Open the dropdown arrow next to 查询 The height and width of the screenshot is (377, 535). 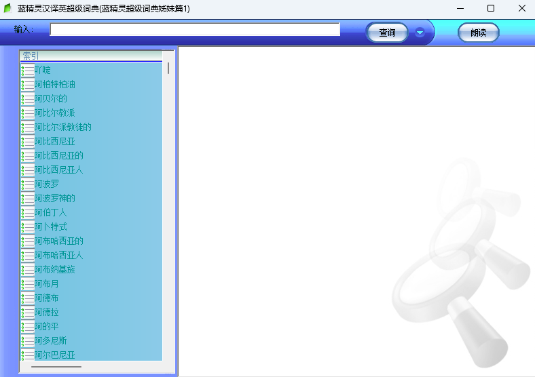click(x=420, y=33)
